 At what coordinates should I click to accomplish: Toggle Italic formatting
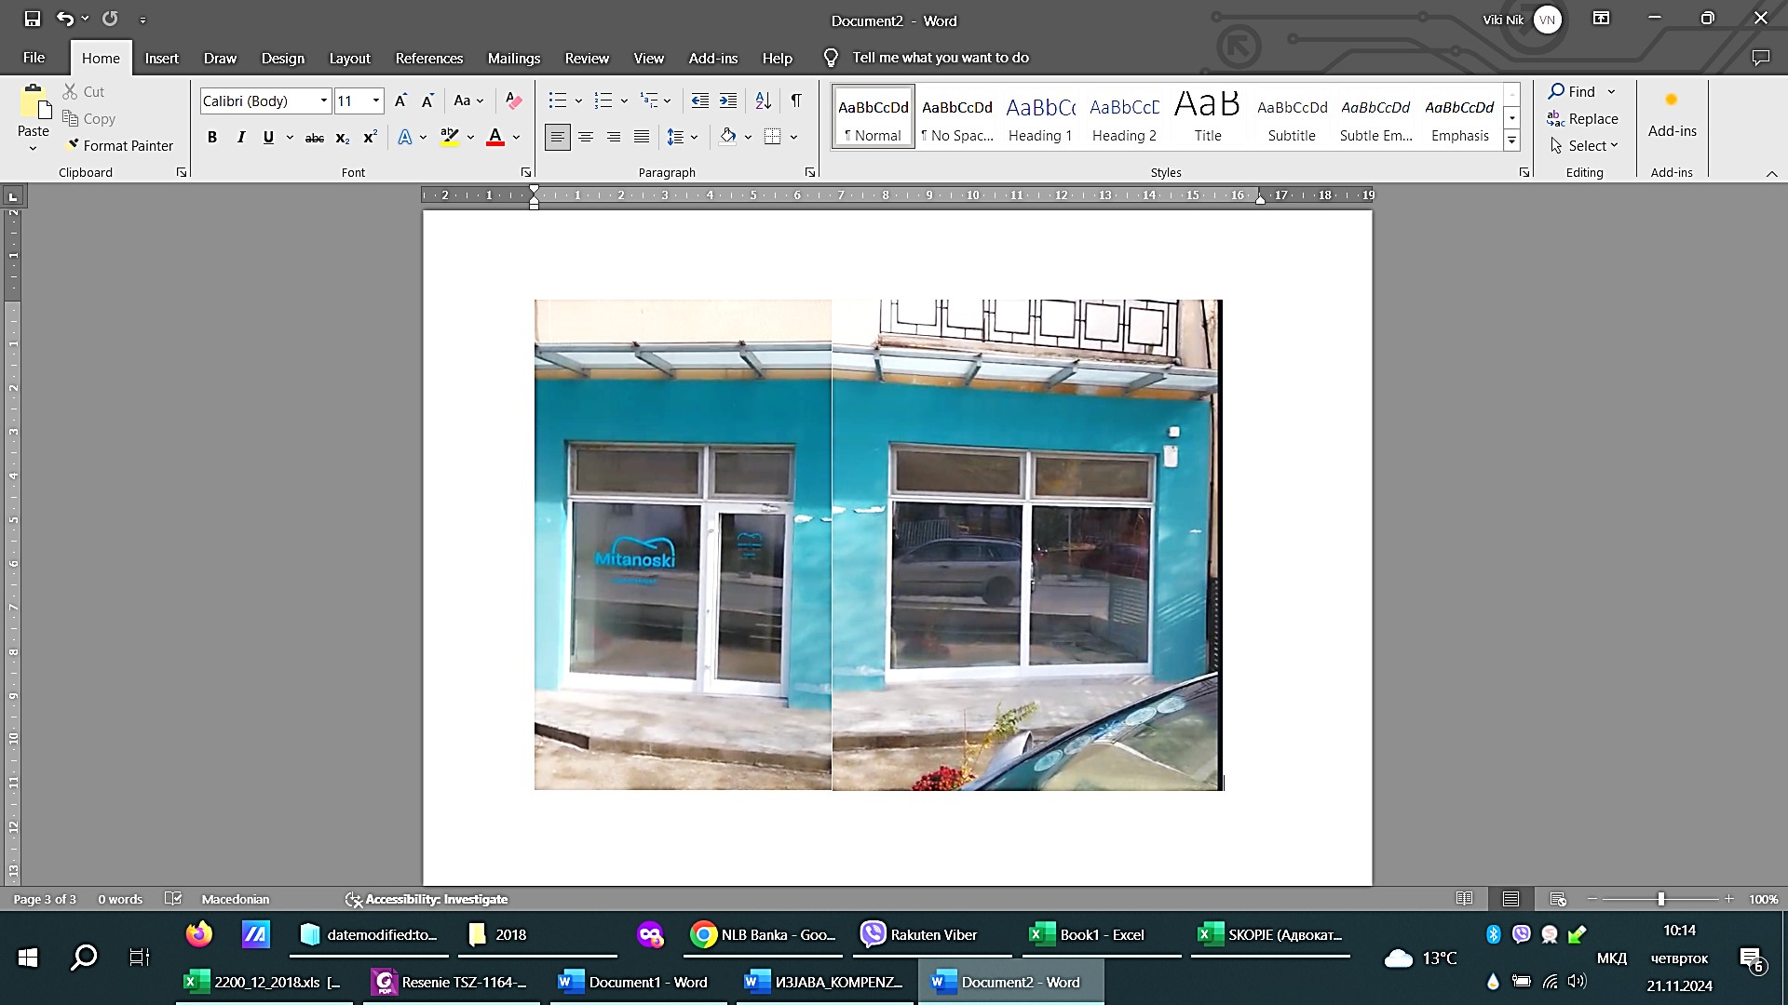coord(240,138)
